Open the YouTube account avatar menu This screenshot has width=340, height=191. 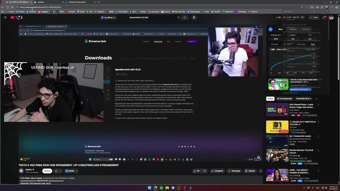click(x=331, y=18)
